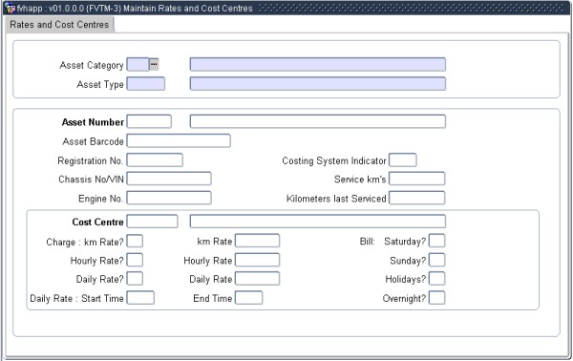
Task: Click the Service km's field
Action: coord(417,179)
